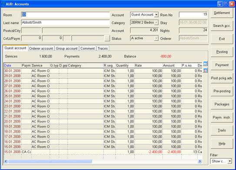236x170 pixels.
Task: Click the app icon in the title bar
Action: click(x=3, y=4)
